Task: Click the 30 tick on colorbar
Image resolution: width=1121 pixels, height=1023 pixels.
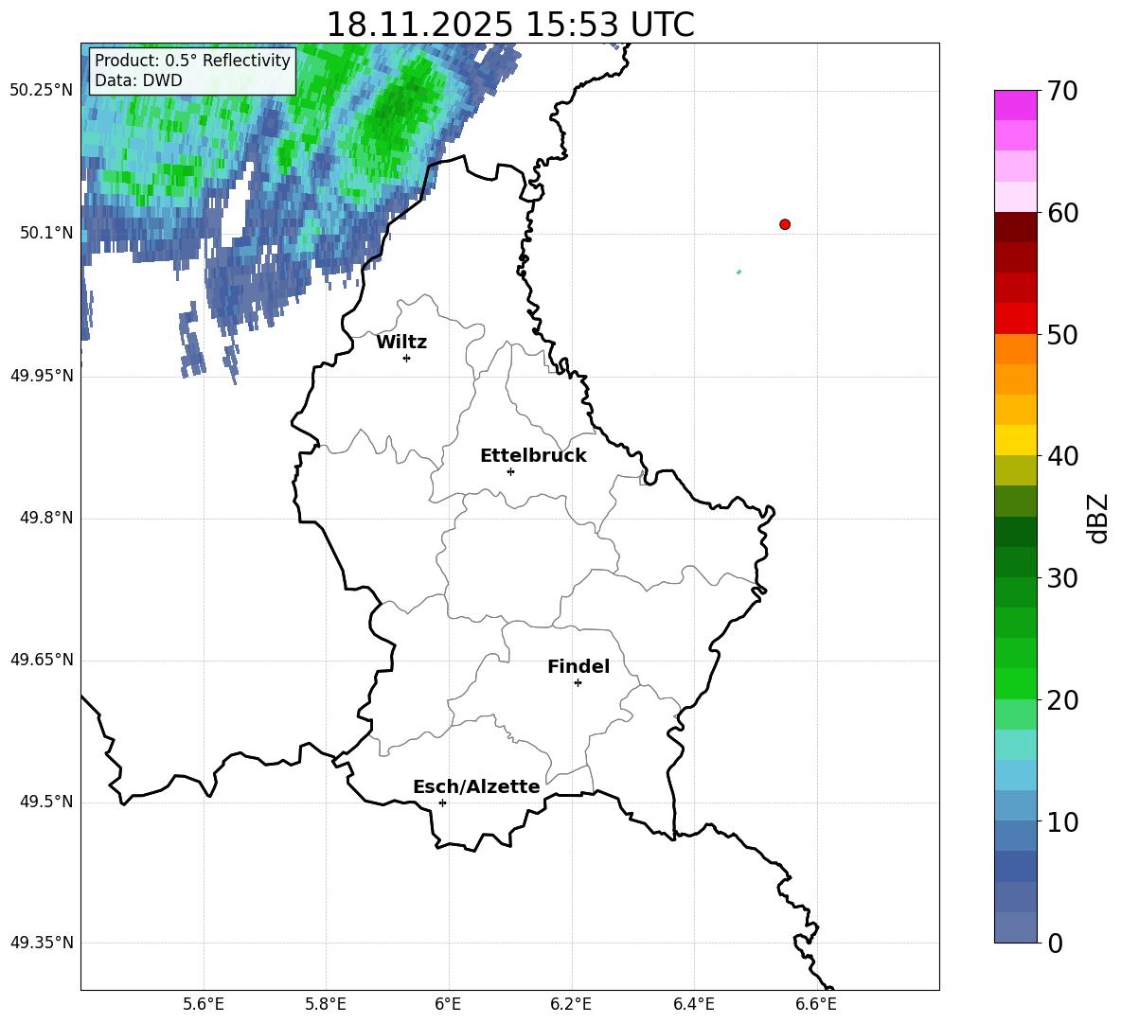Action: tap(1061, 578)
